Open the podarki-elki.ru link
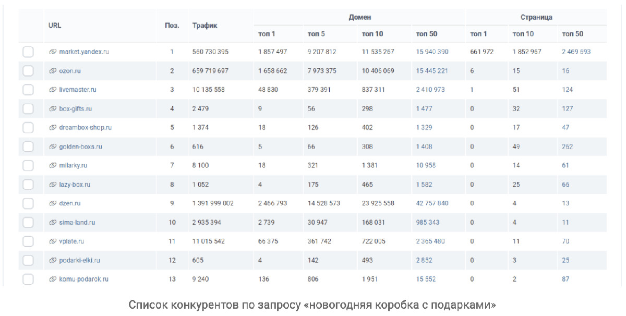This screenshot has width=626, height=316. click(79, 260)
